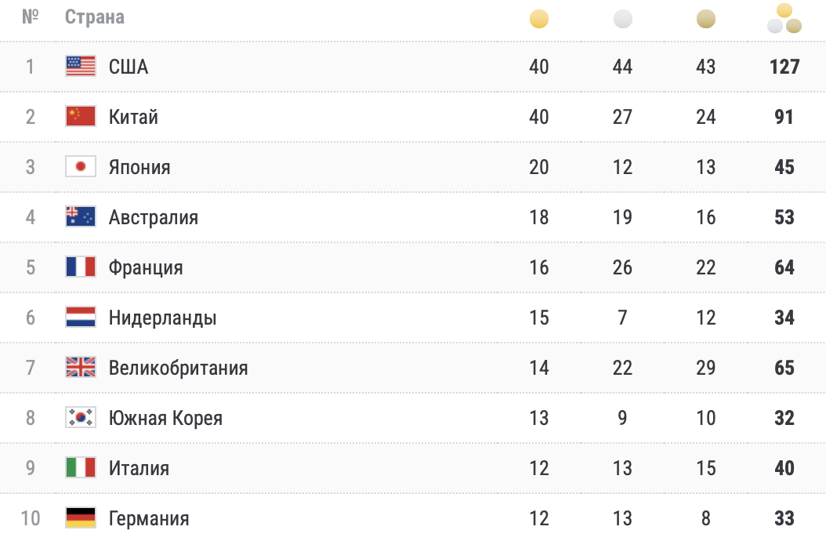Image resolution: width=826 pixels, height=541 pixels.
Task: Click the total medals column icon
Action: 784,19
